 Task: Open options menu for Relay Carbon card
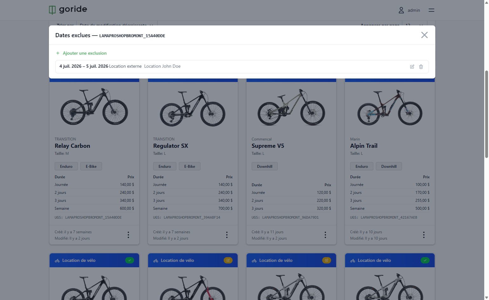click(x=128, y=235)
